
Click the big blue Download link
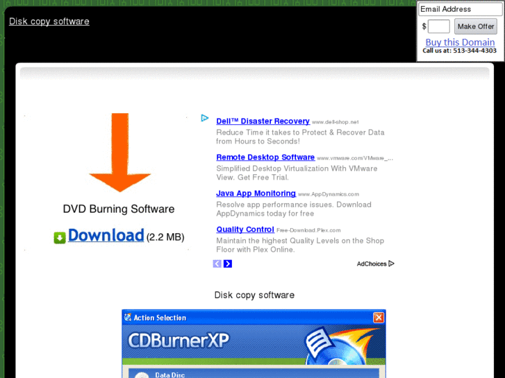(x=106, y=235)
